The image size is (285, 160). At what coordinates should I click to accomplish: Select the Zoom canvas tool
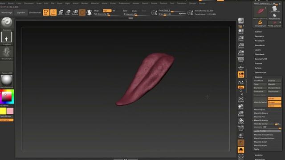[241, 39]
